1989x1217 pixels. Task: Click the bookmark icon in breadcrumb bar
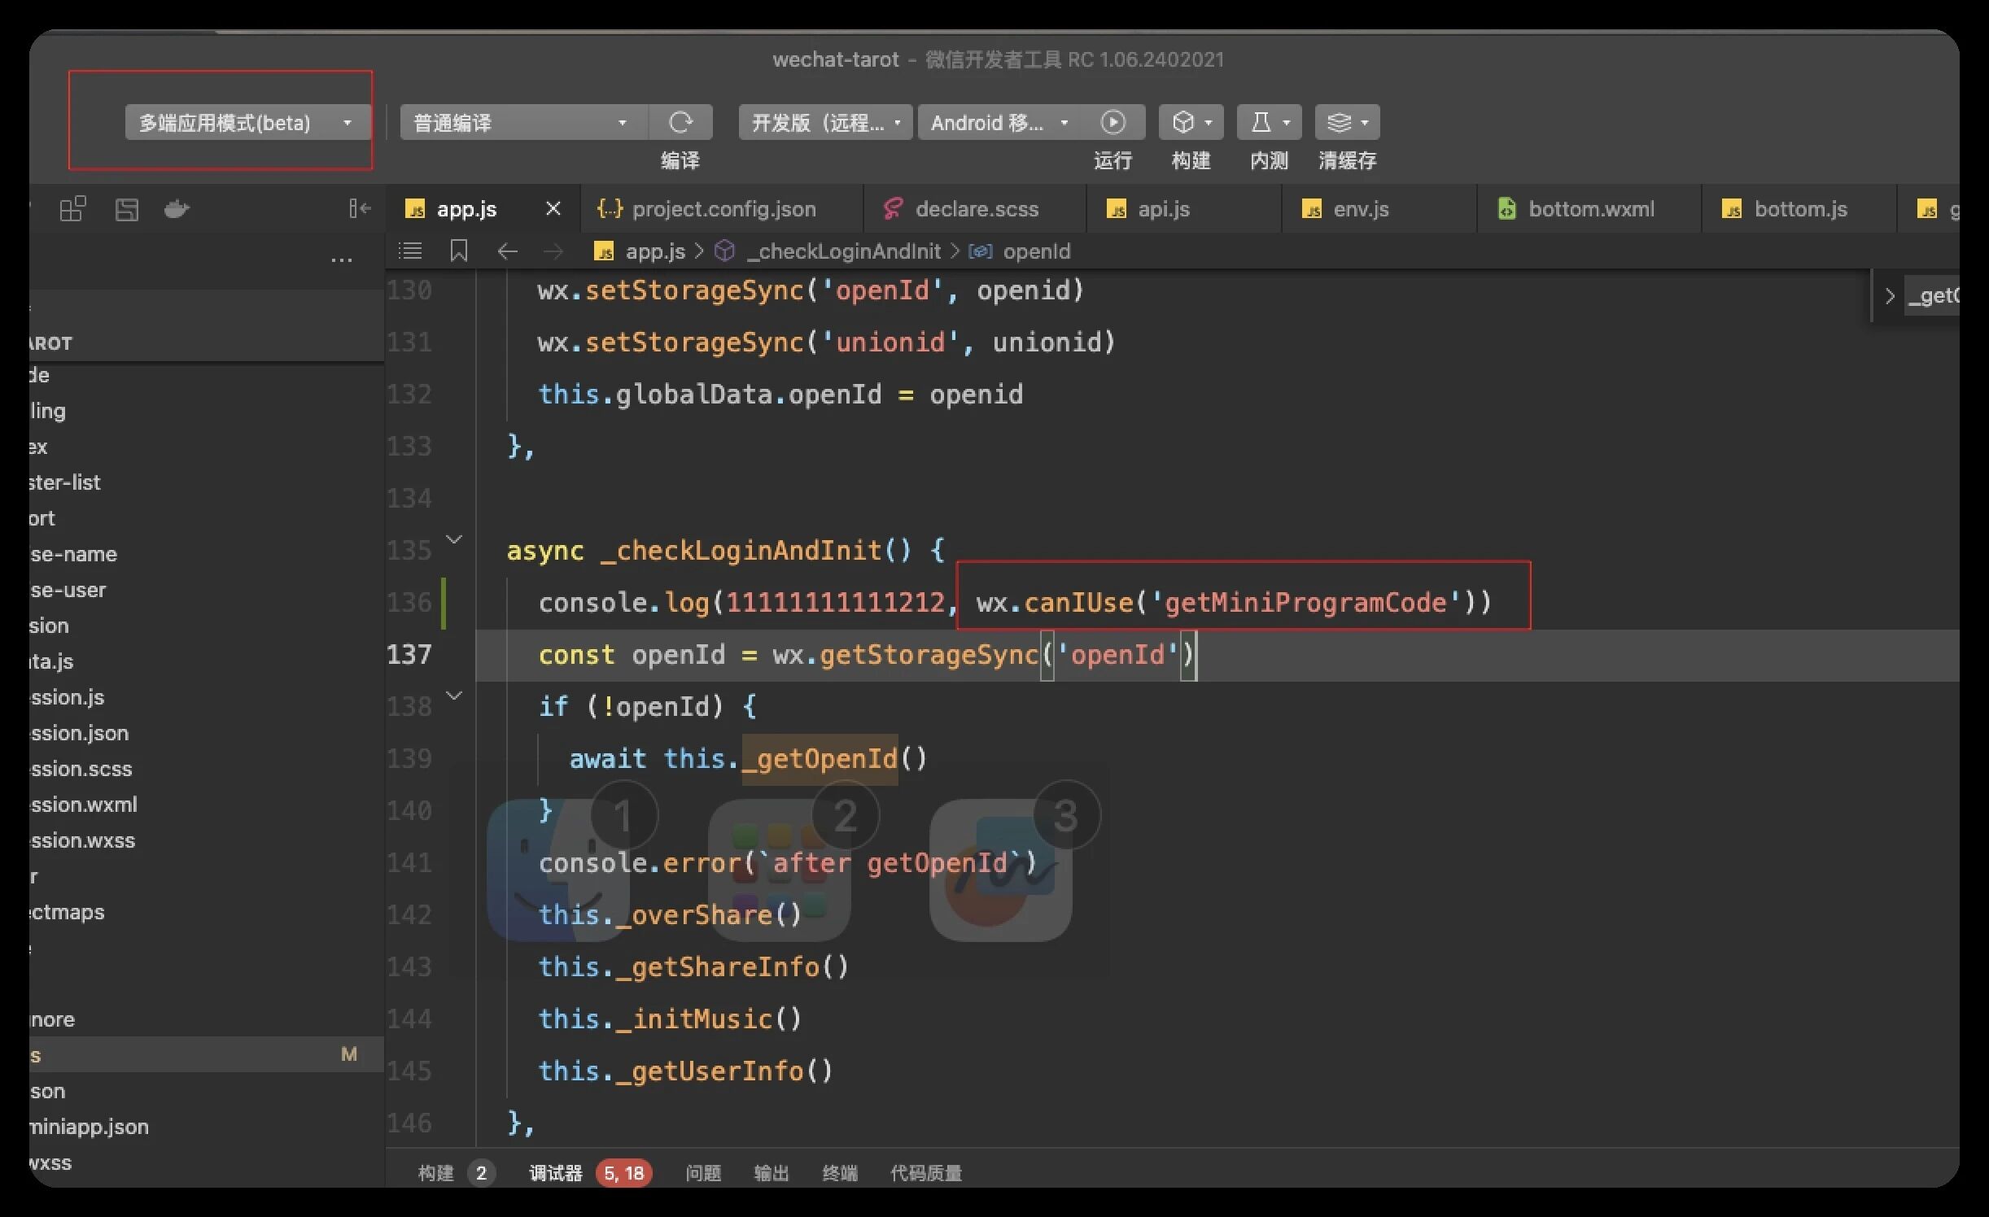tap(459, 251)
